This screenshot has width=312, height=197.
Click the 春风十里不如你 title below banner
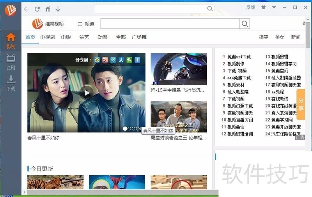43,137
